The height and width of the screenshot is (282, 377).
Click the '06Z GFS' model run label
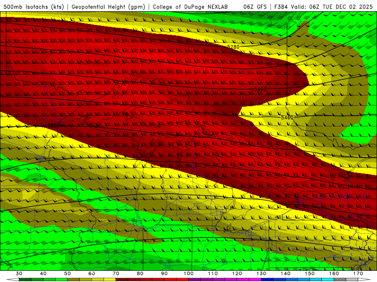[x=255, y=7]
